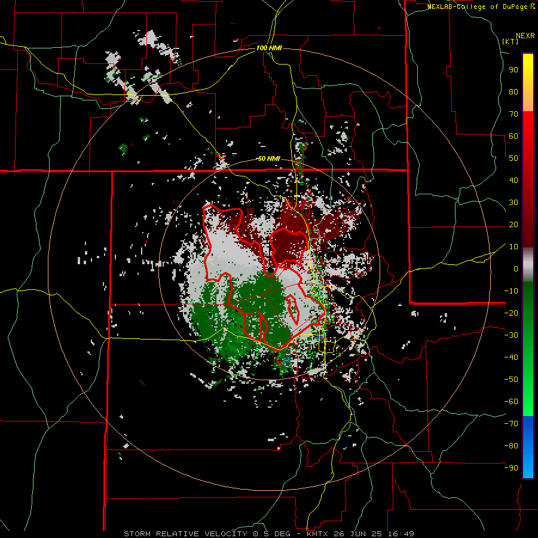Click the 70 value on the scale
538x538 pixels.
513,114
